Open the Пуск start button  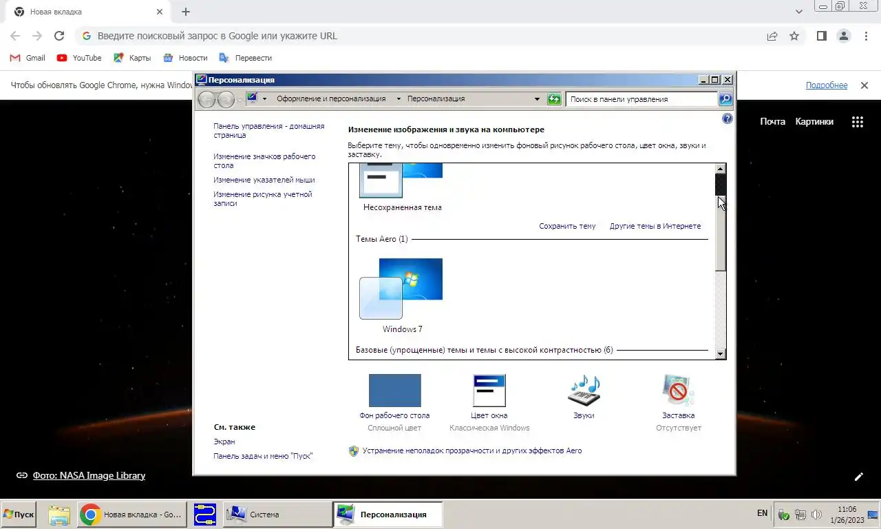(x=19, y=515)
